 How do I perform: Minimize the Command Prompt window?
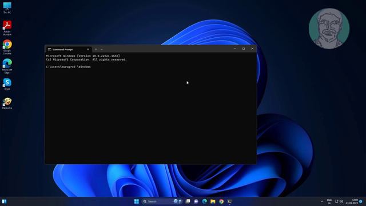[x=235, y=49]
